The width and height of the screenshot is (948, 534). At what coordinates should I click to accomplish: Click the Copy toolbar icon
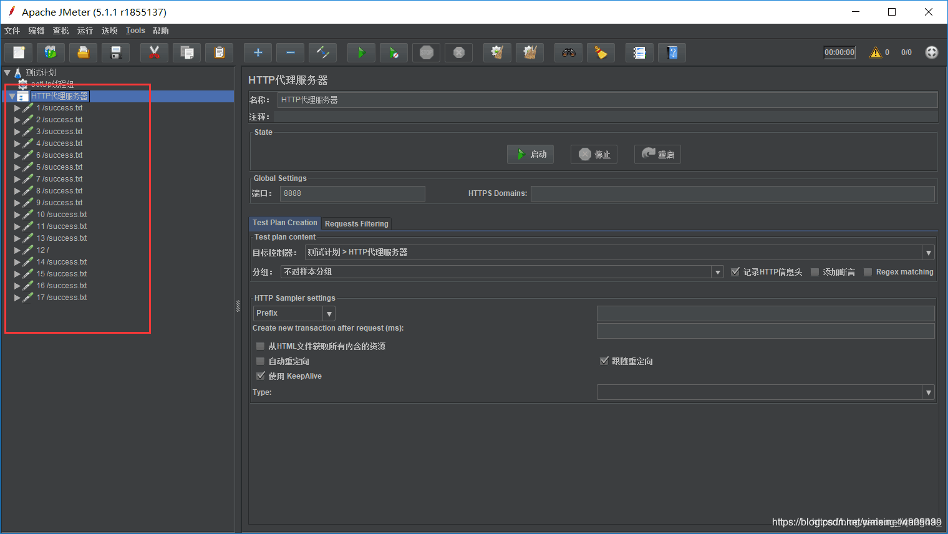pos(186,53)
